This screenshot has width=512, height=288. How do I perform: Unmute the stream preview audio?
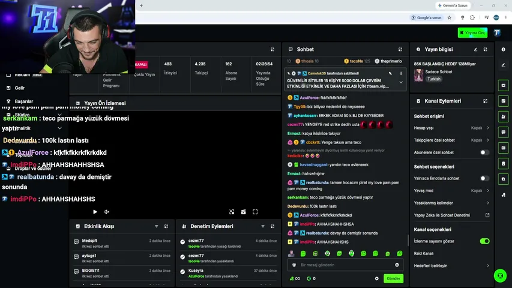click(107, 212)
